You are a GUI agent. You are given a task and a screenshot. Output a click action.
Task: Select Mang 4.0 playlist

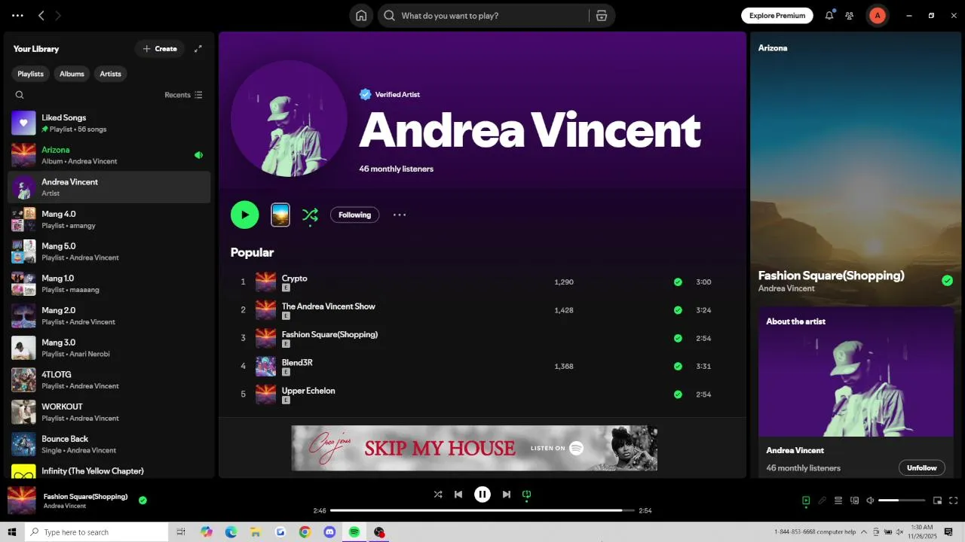pyautogui.click(x=109, y=219)
